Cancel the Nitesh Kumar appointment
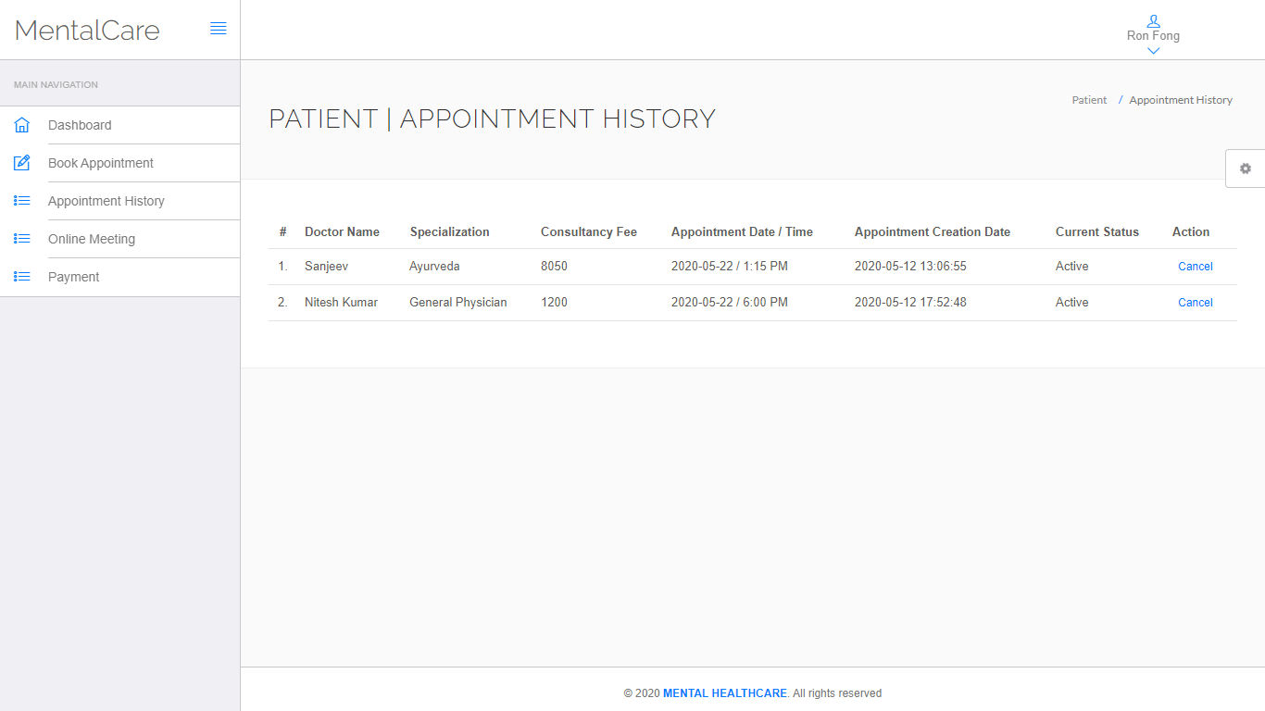This screenshot has height=711, width=1265. pyautogui.click(x=1195, y=303)
